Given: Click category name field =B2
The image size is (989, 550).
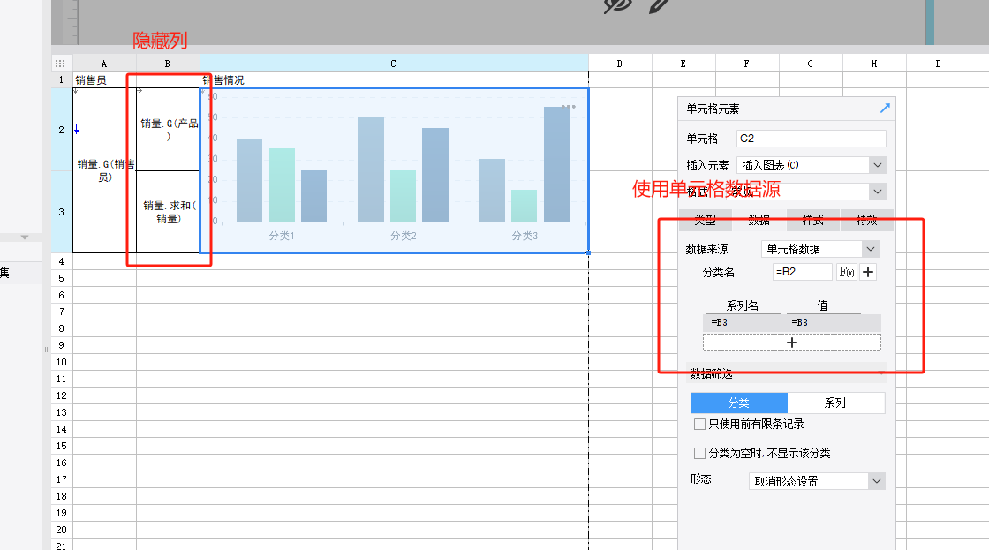Looking at the screenshot, I should tap(803, 272).
